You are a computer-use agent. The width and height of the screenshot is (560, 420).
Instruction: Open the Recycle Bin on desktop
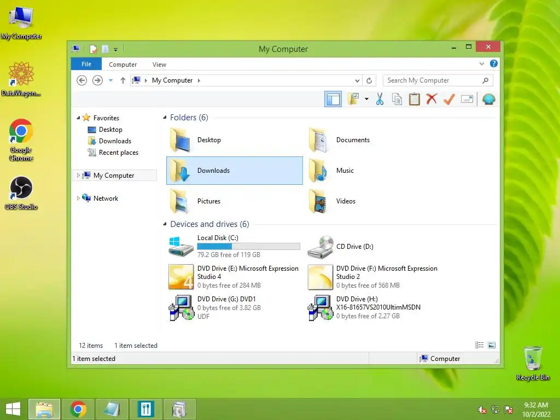click(x=533, y=363)
